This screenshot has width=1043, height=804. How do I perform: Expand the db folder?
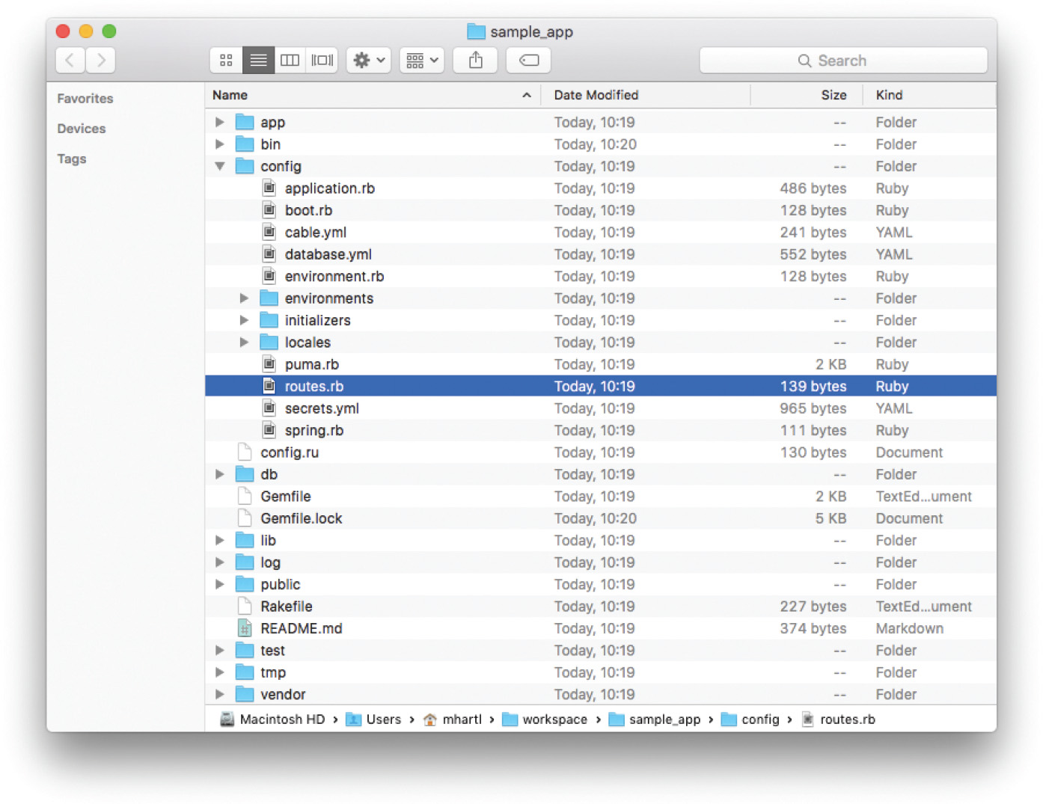[219, 474]
